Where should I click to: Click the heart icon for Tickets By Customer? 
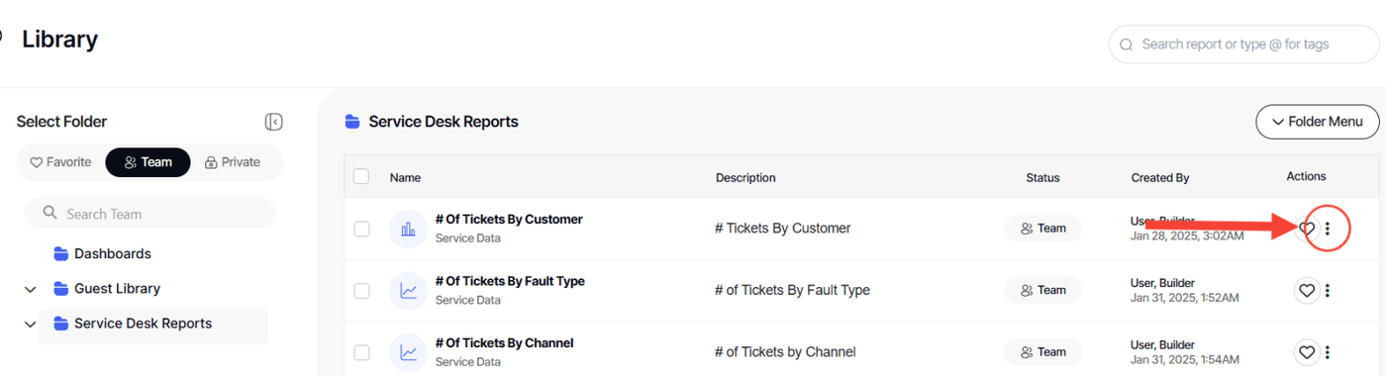pos(1306,229)
